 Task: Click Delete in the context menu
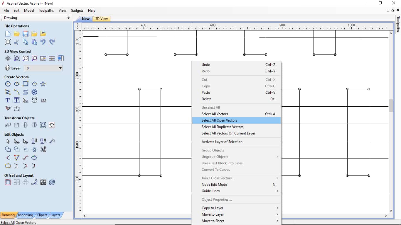236,99
